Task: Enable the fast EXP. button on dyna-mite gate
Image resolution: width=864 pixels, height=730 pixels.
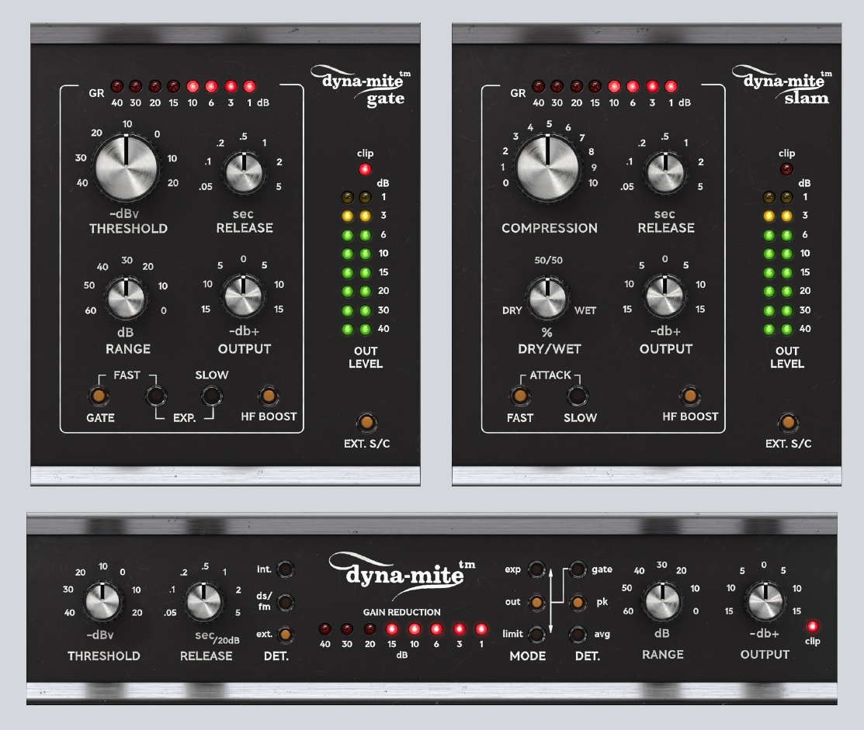Action: click(156, 396)
